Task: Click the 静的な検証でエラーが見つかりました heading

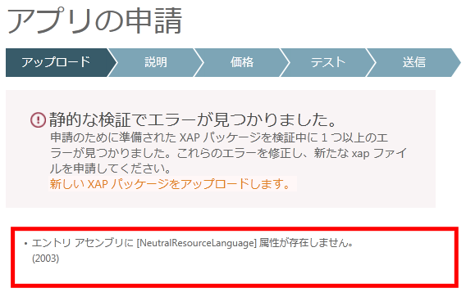Action: pyautogui.click(x=193, y=119)
